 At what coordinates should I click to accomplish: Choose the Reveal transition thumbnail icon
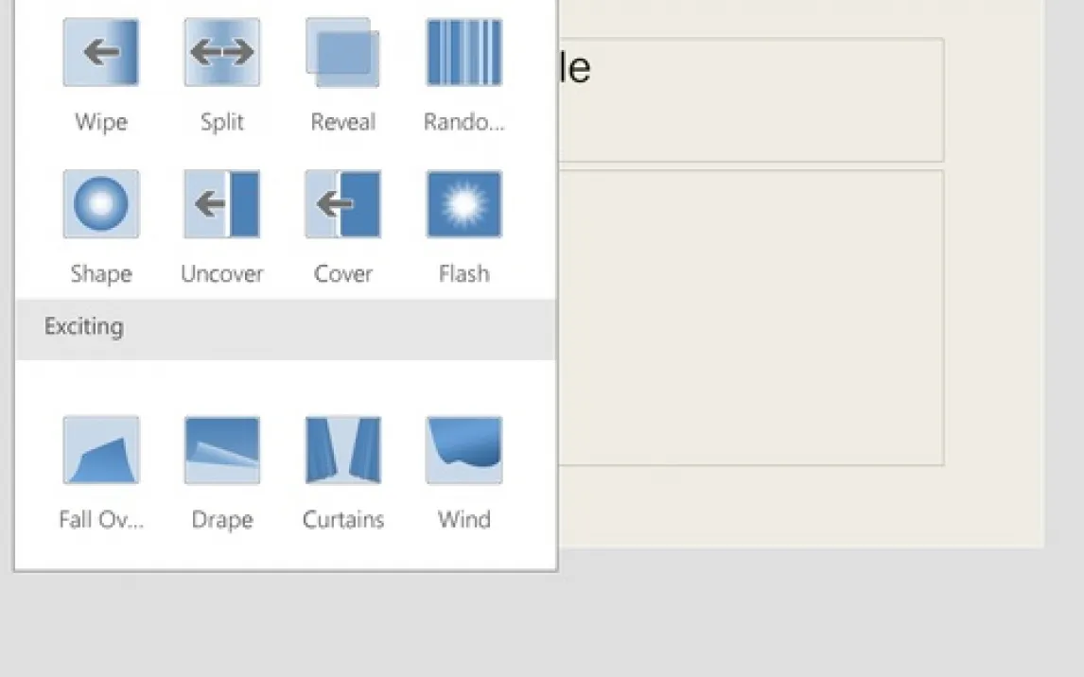pos(342,53)
